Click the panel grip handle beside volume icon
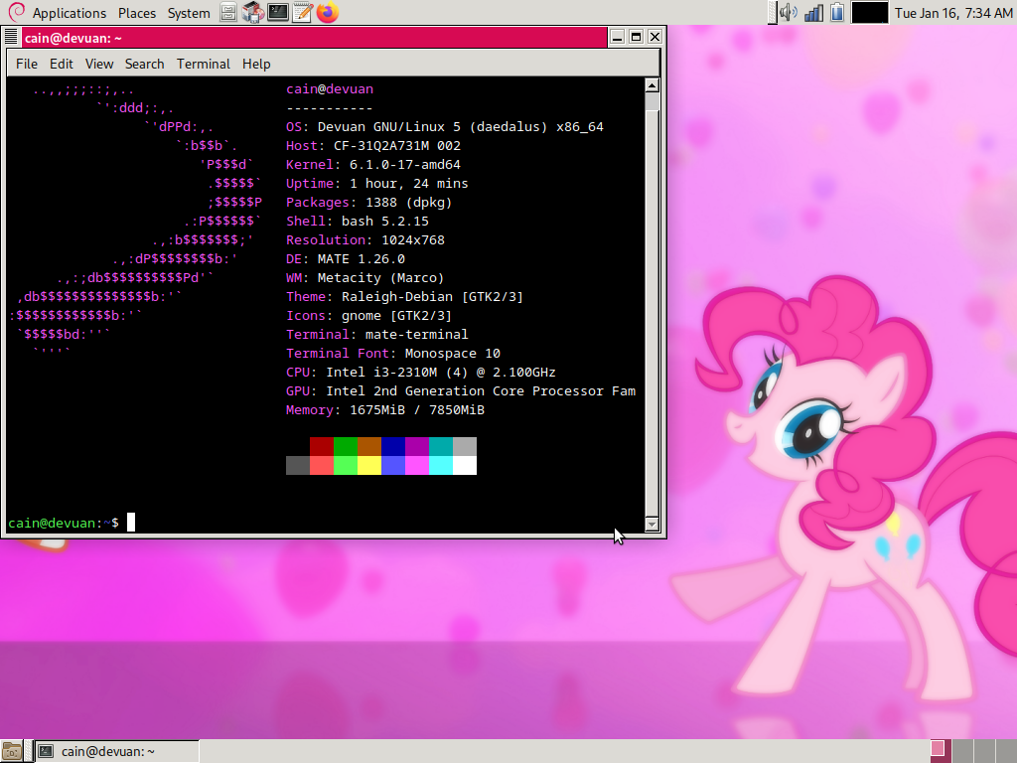The height and width of the screenshot is (763, 1017). (772, 12)
